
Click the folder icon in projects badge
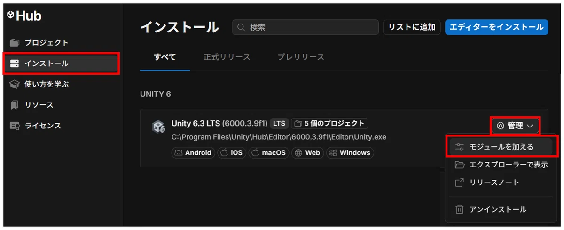(298, 124)
